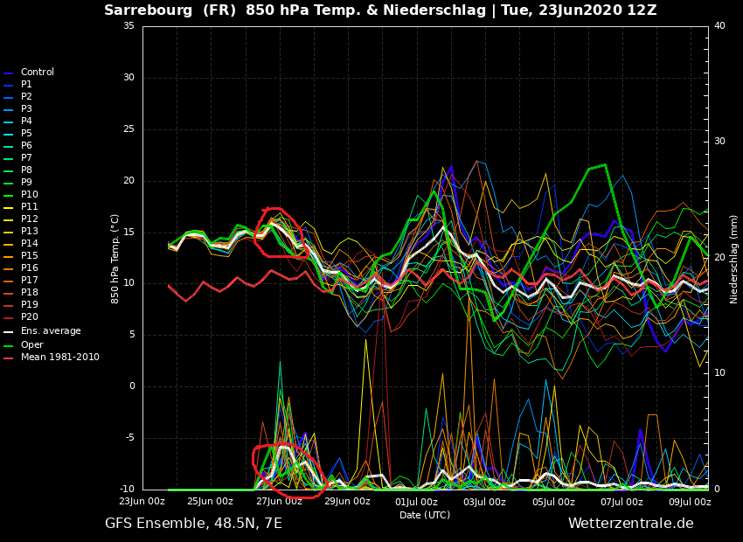This screenshot has width=743, height=542.
Task: Click the -5 temperature axis tick
Action: pyautogui.click(x=129, y=438)
